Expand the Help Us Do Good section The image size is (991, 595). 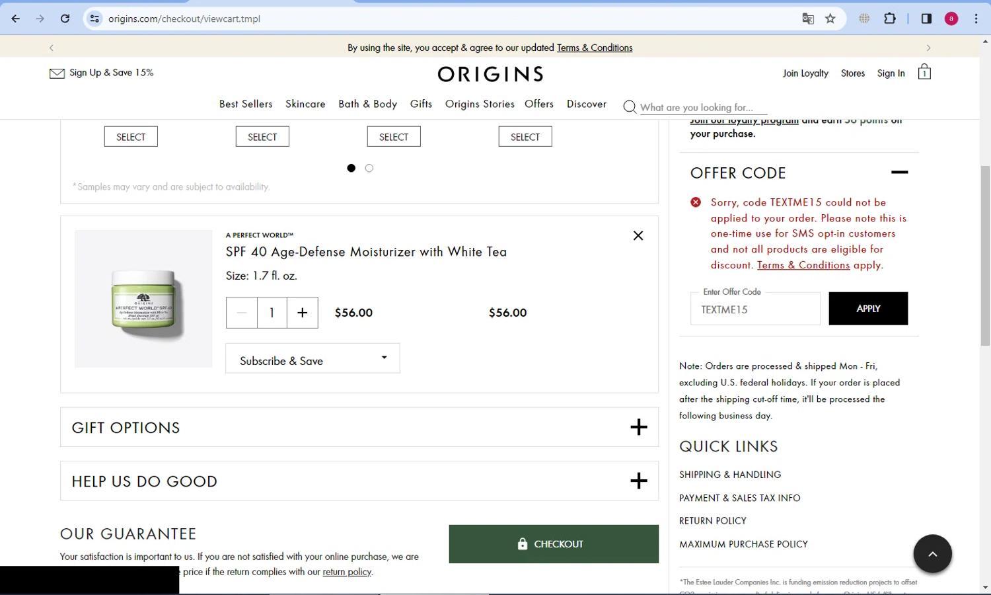638,481
